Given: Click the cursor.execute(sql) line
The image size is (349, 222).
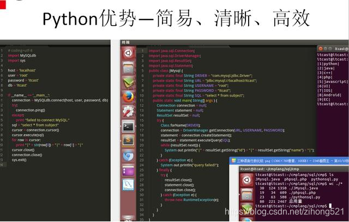Looking at the screenshot, I should [x=28, y=135].
